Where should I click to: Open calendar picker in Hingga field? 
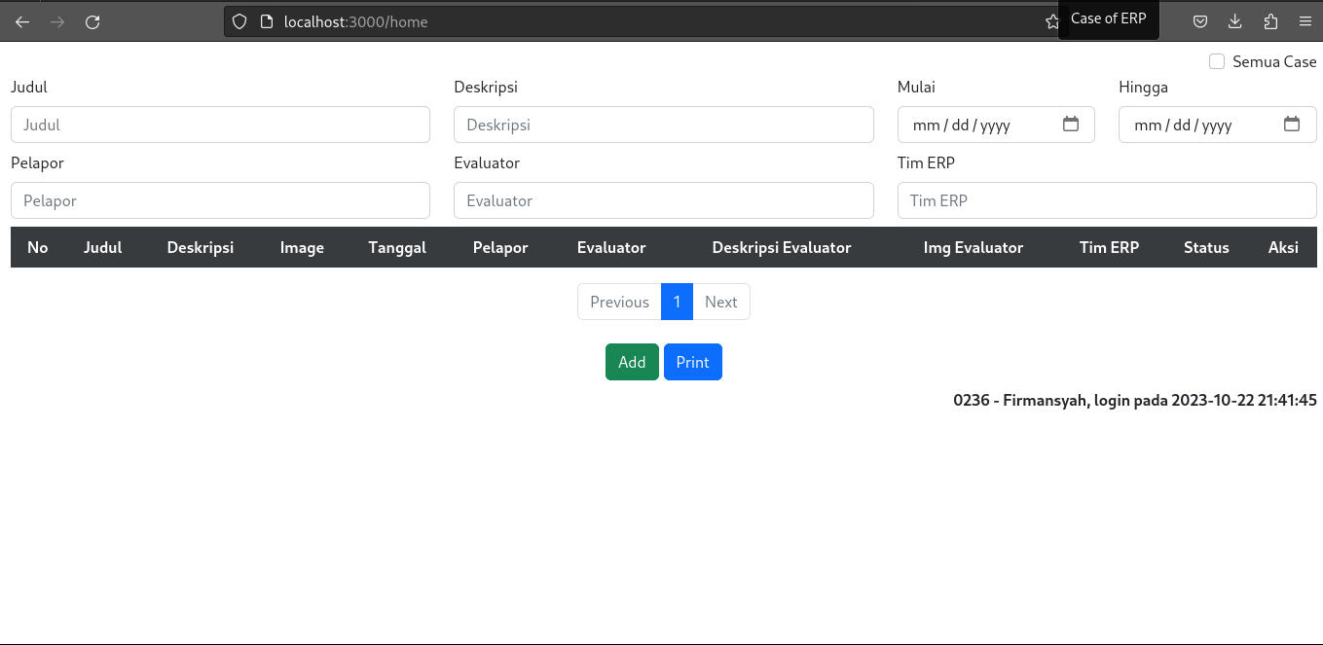(x=1292, y=125)
